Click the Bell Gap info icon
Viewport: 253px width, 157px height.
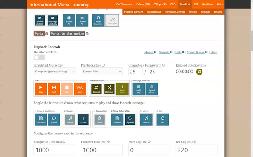(194, 142)
